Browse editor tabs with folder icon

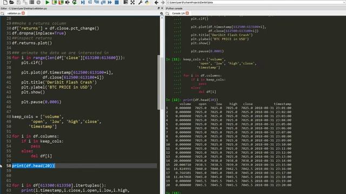tap(2, 13)
